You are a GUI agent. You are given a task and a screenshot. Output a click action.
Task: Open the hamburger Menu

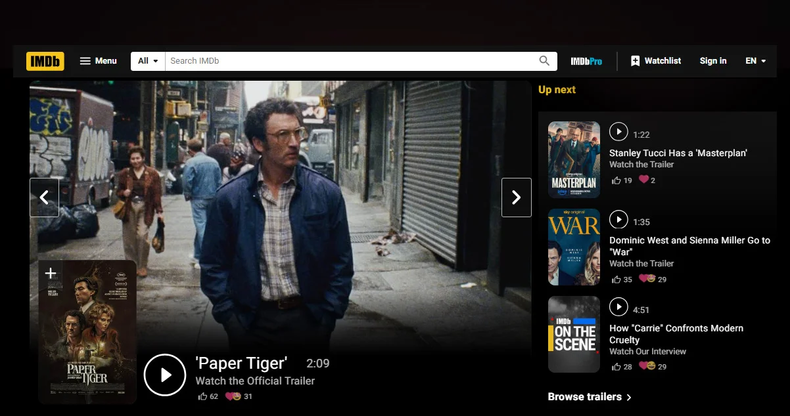pos(98,61)
